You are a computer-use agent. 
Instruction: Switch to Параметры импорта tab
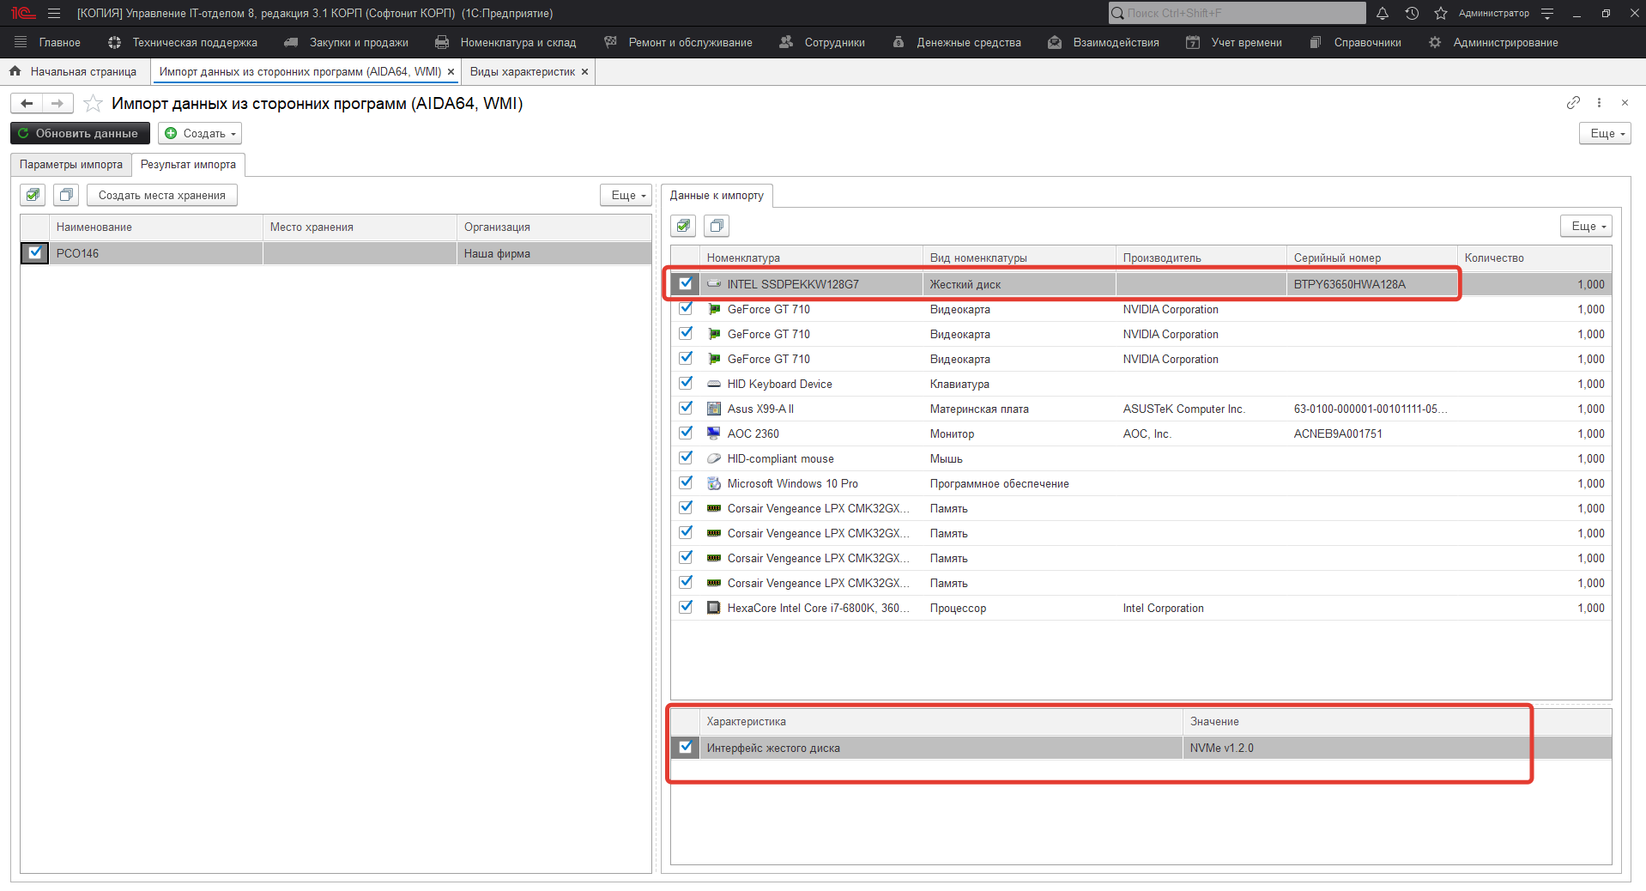71,164
